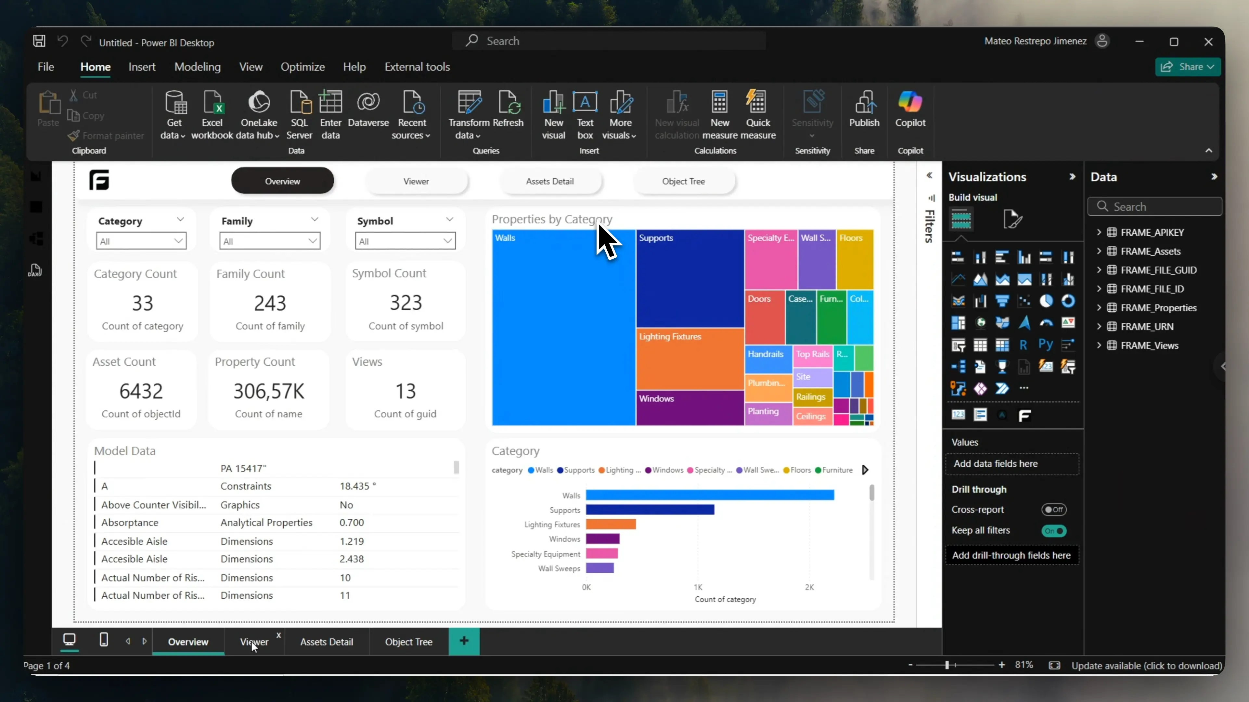This screenshot has width=1249, height=702.
Task: Turn on Cross-report drill through
Action: coord(1055,509)
